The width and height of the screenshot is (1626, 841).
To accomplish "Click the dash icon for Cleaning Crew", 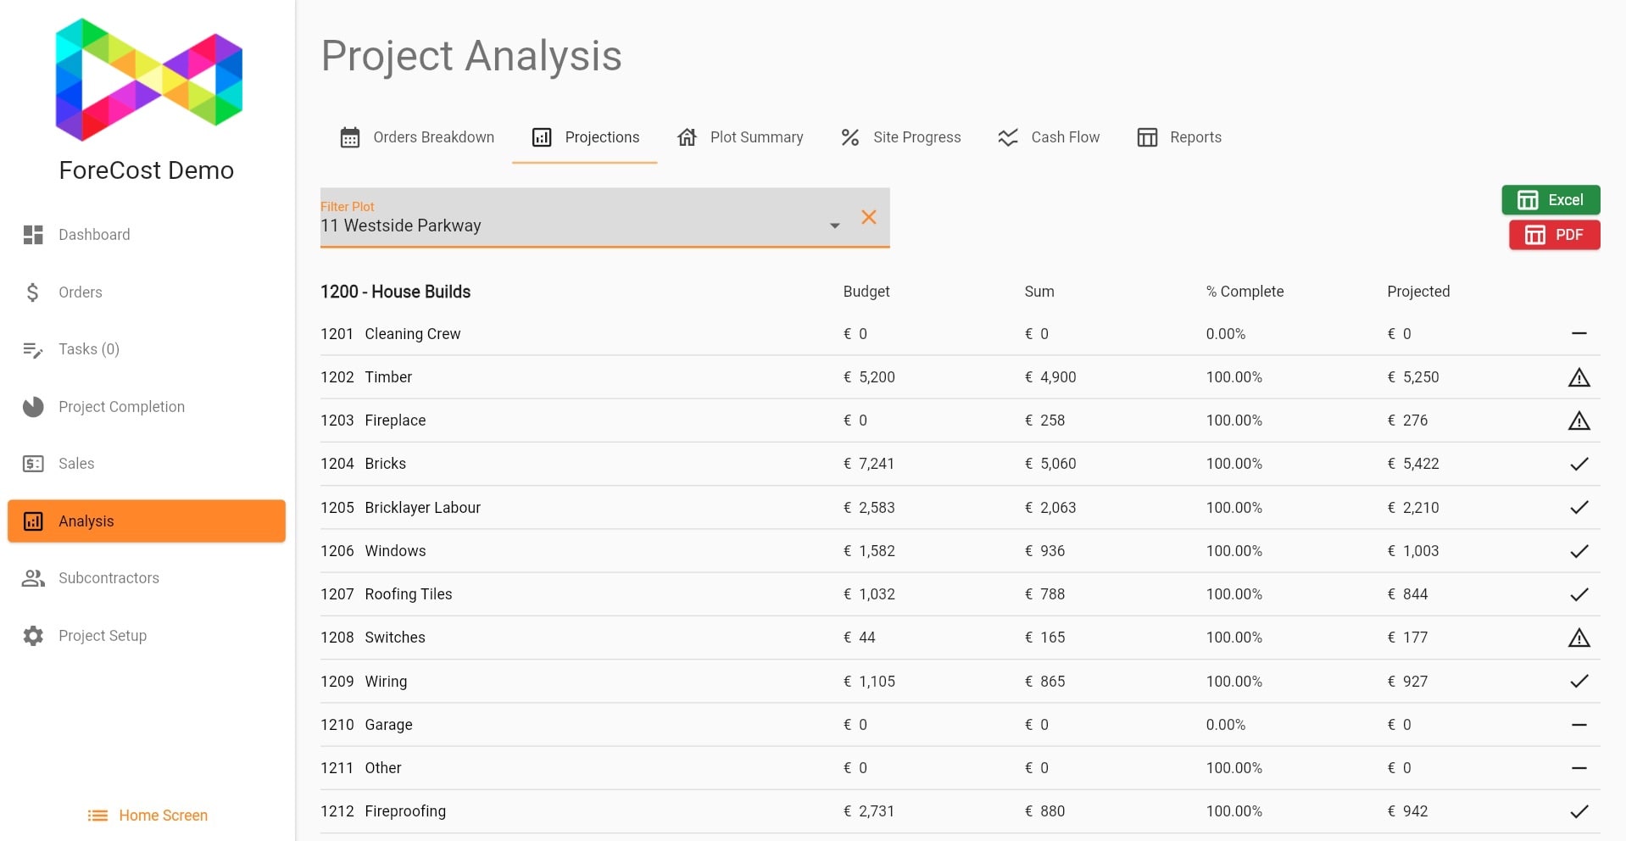I will [x=1578, y=334].
